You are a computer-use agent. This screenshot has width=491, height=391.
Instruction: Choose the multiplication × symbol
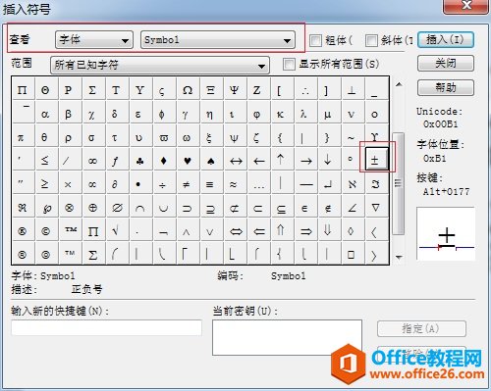(x=69, y=183)
